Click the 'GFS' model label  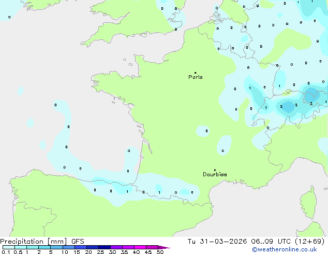tap(78, 242)
